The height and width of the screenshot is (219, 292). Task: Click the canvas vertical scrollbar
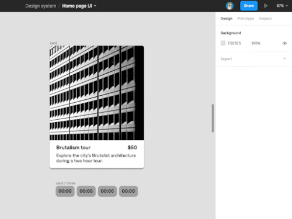click(213, 118)
